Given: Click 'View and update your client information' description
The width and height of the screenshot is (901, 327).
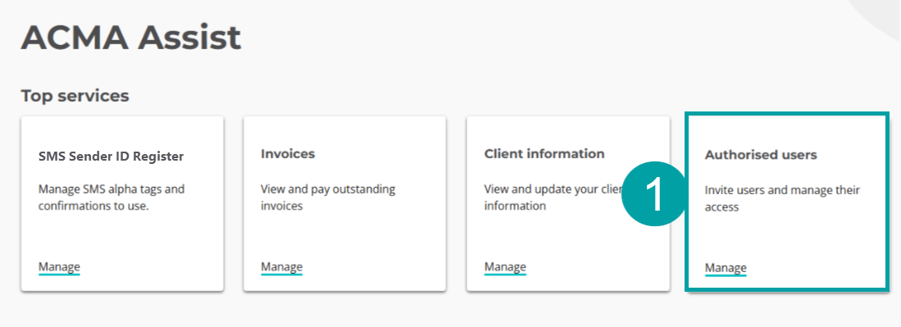Looking at the screenshot, I should 553,198.
